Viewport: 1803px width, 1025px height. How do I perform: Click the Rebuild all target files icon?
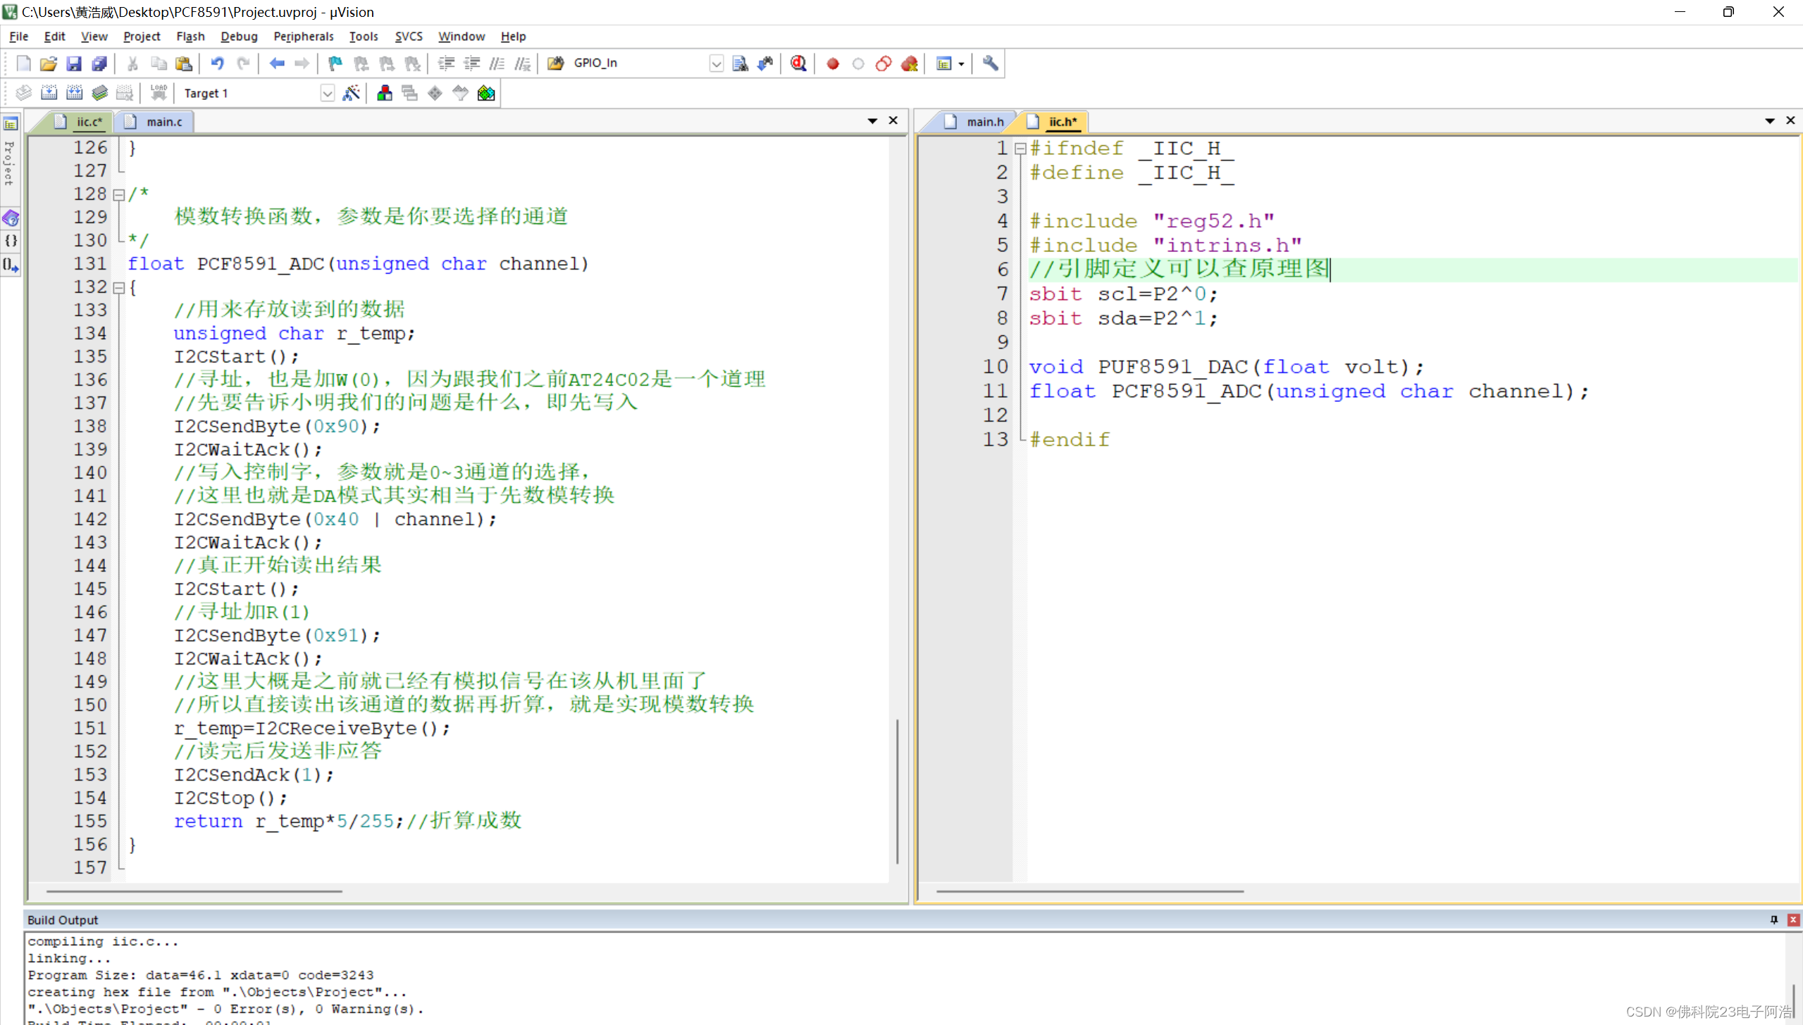pos(74,93)
